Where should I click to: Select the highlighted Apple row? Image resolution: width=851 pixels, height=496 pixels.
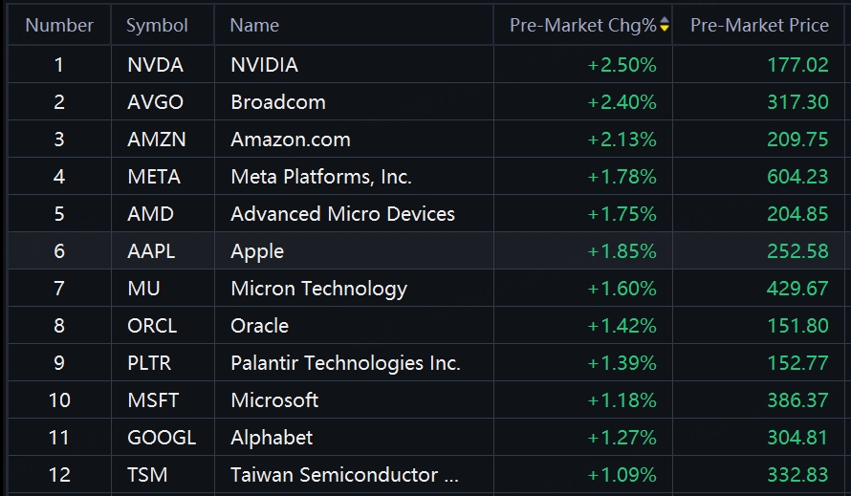[x=257, y=251]
